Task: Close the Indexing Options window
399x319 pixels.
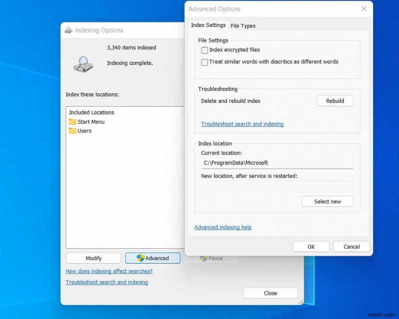Action: [x=270, y=293]
